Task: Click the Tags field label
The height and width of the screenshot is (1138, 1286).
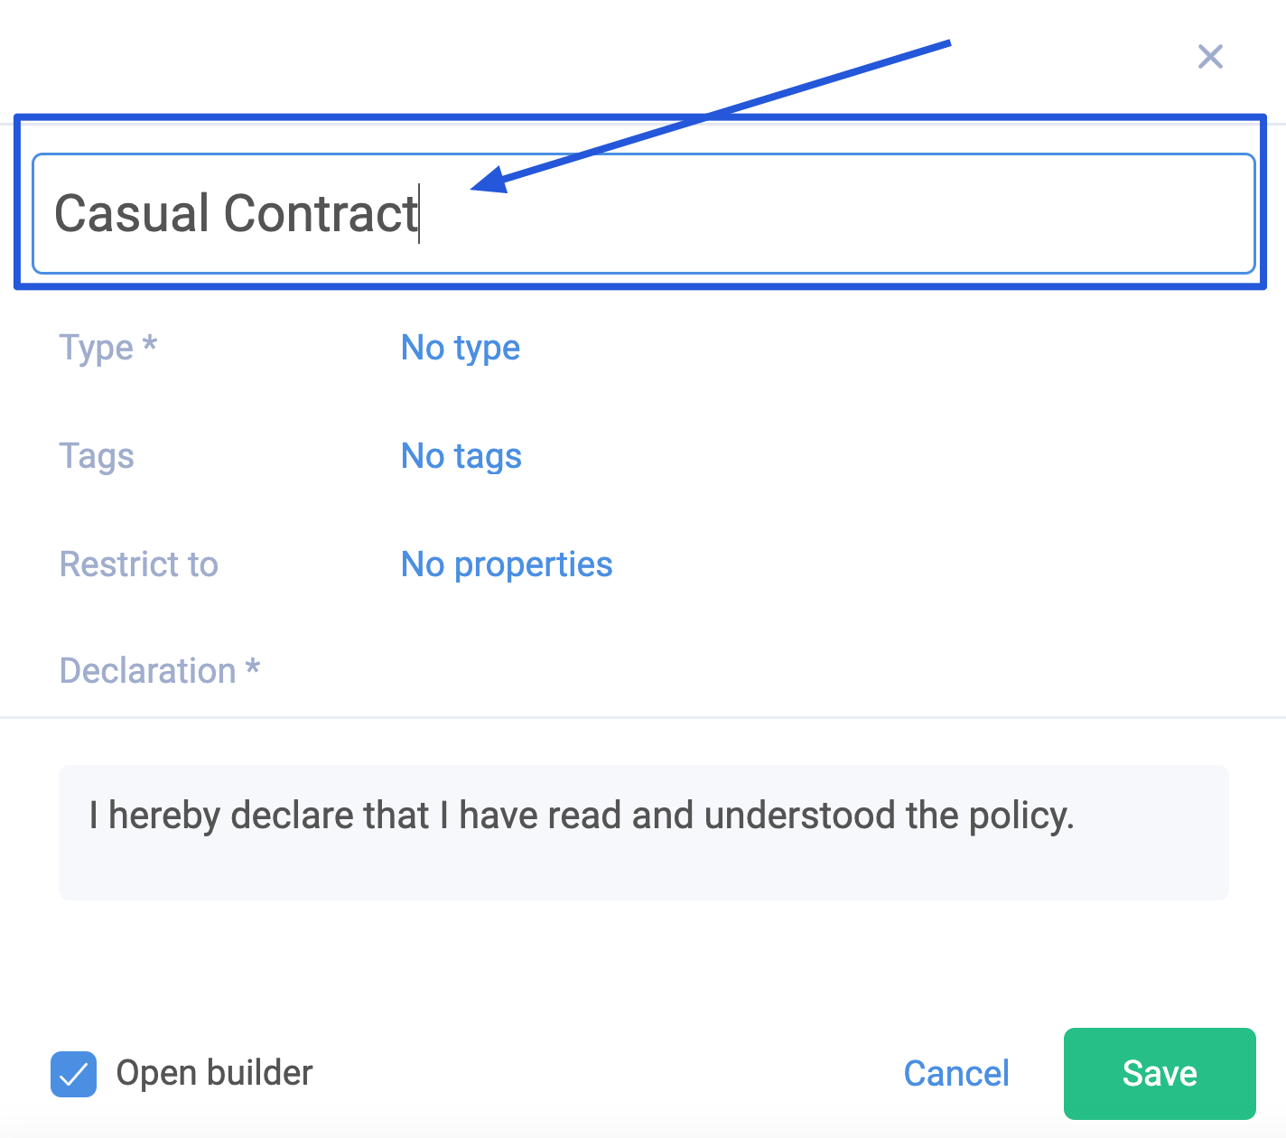Action: click(96, 456)
